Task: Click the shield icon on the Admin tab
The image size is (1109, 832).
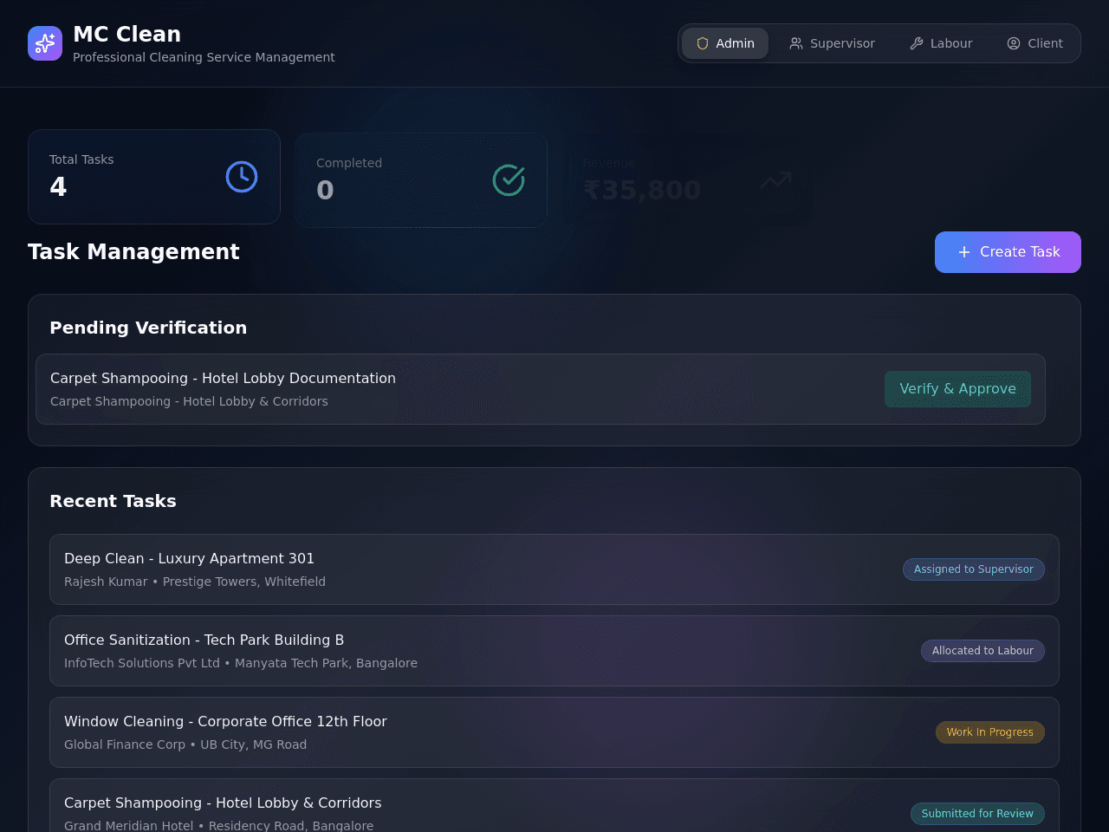Action: 703,43
